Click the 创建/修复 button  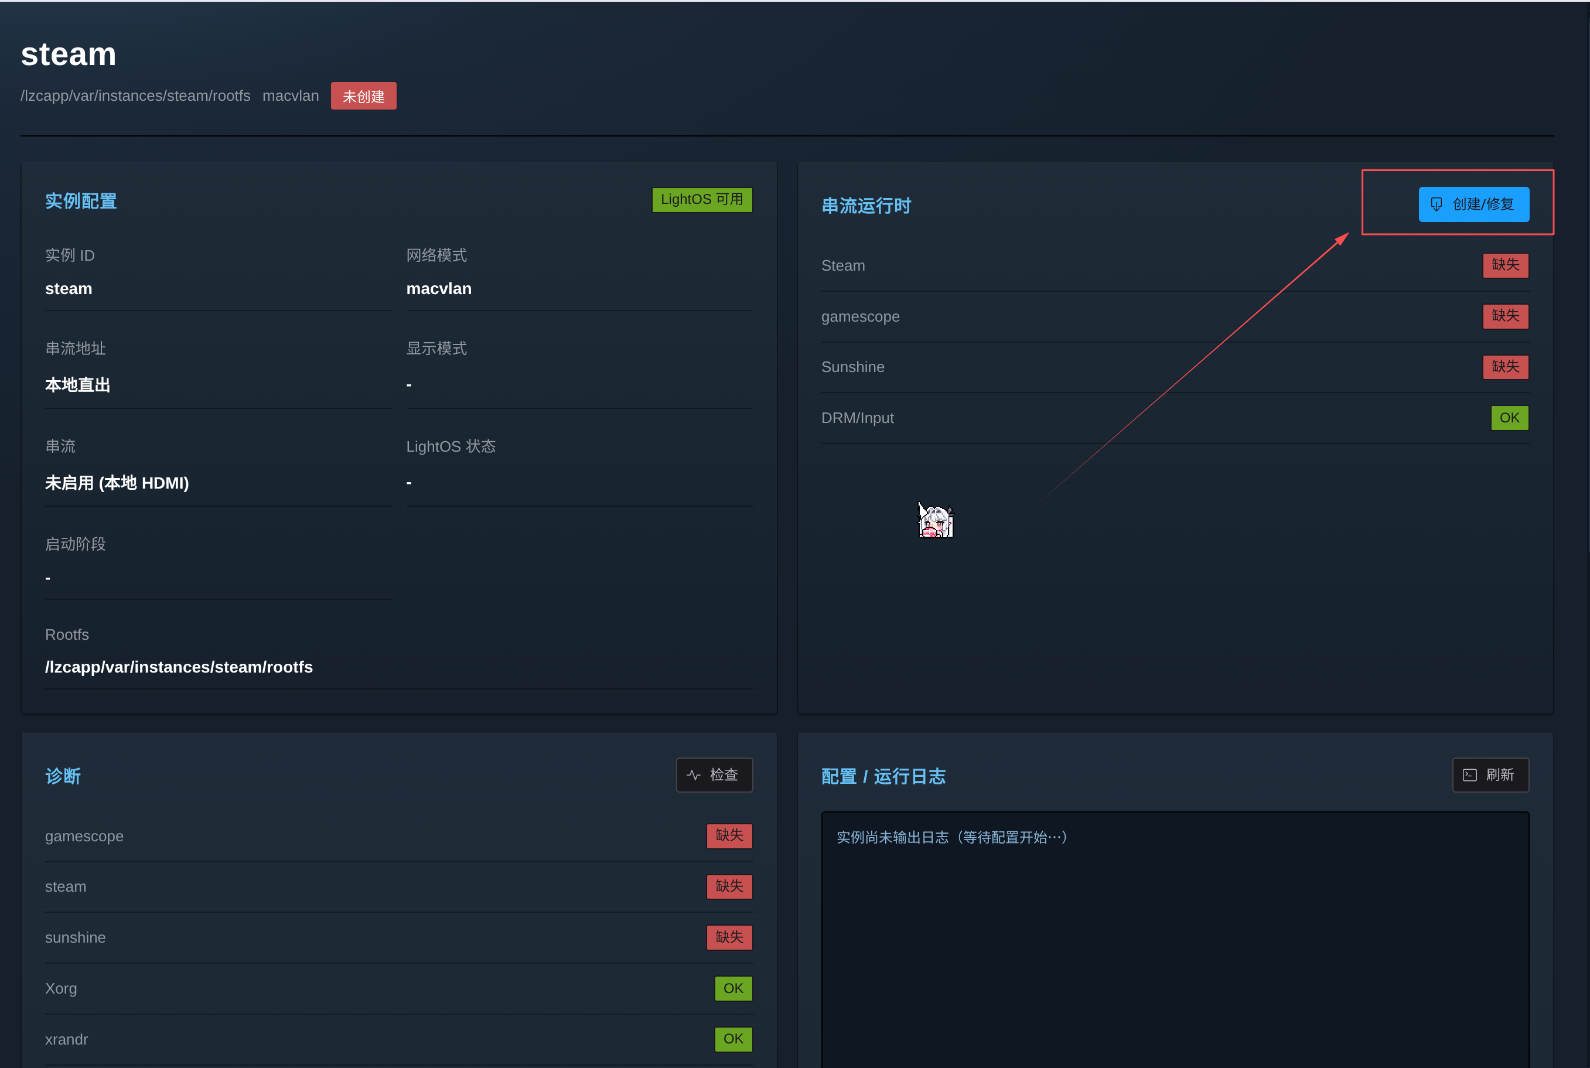(x=1473, y=204)
